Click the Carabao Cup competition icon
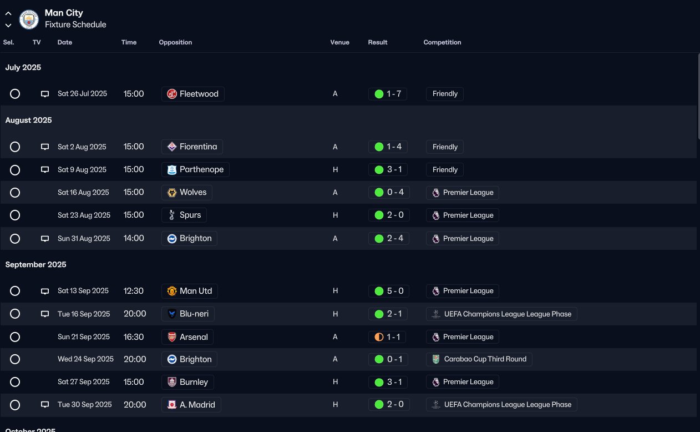700x432 pixels. point(436,359)
